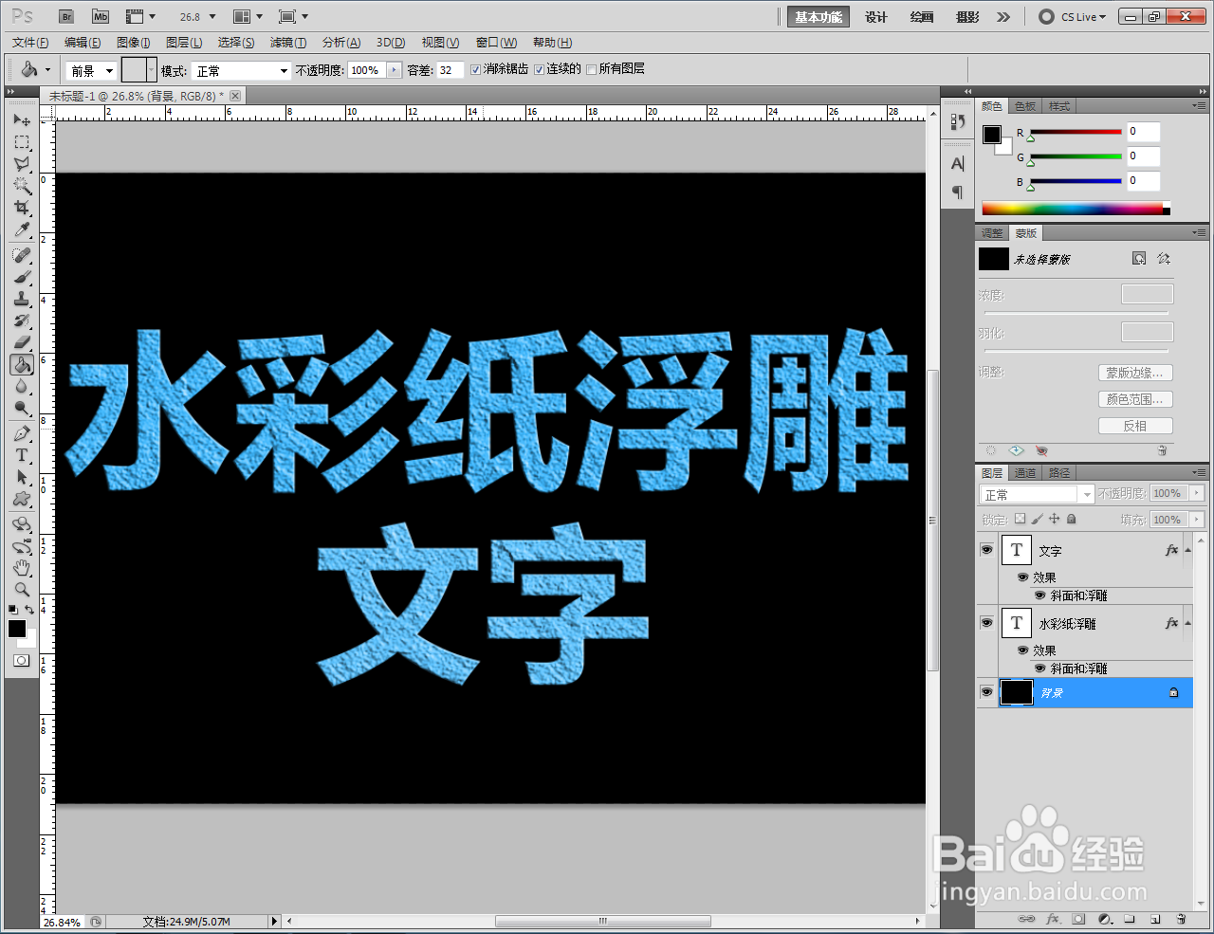This screenshot has height=934, width=1214.
Task: Click the 蒙版边缘 button
Action: click(1134, 372)
